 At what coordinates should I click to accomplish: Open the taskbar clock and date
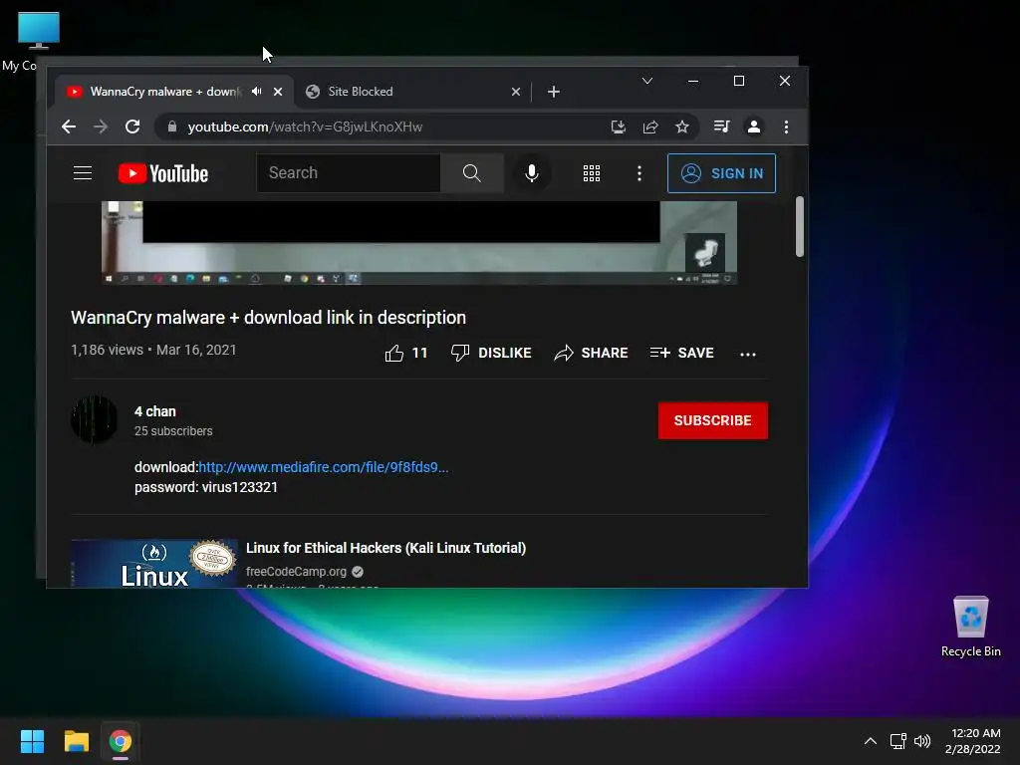(x=972, y=741)
